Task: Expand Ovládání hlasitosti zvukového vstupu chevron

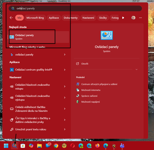Action: coord(65,86)
